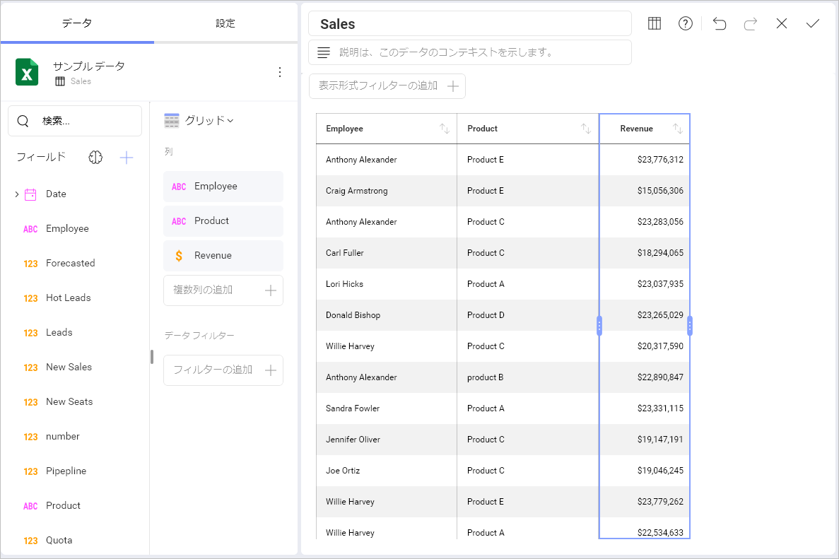Redo the last change
This screenshot has height=559, width=839.
(x=751, y=23)
